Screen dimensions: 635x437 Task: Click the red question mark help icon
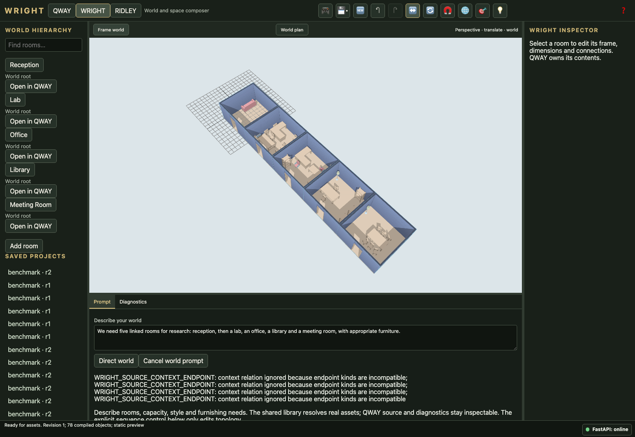pyautogui.click(x=623, y=11)
